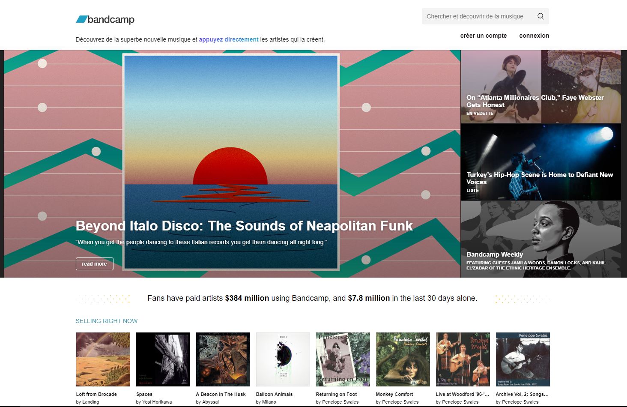Screen dimensions: 627x407
Task: Click Featuring Guests Jamila Woods caption
Action: click(x=536, y=265)
